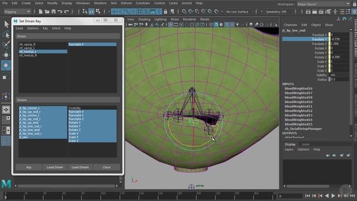Select driver attribute Translate Y
Image resolution: width=357 pixels, height=201 pixels.
click(93, 45)
